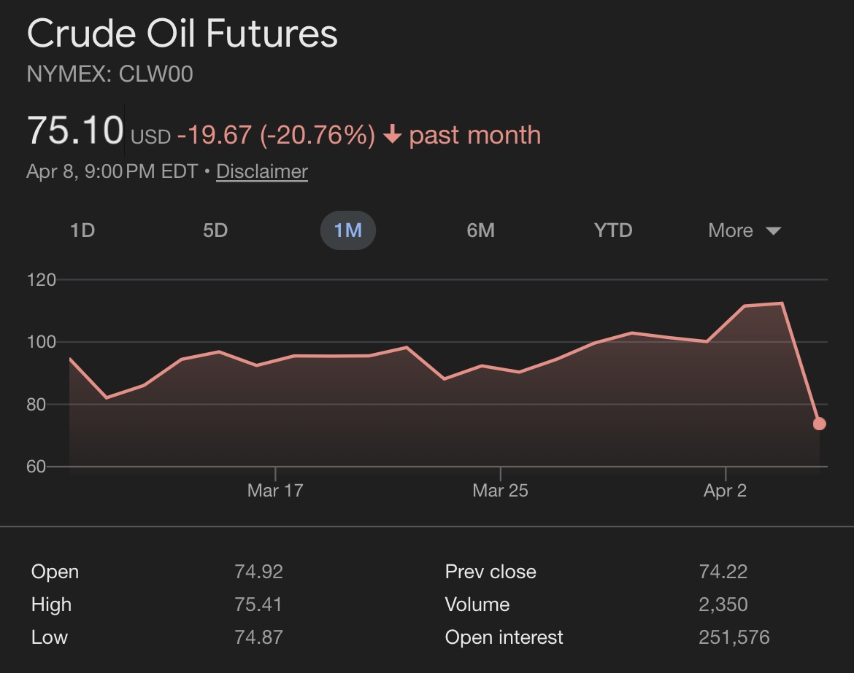
Task: Click the Mar 17 axis label
Action: [275, 491]
